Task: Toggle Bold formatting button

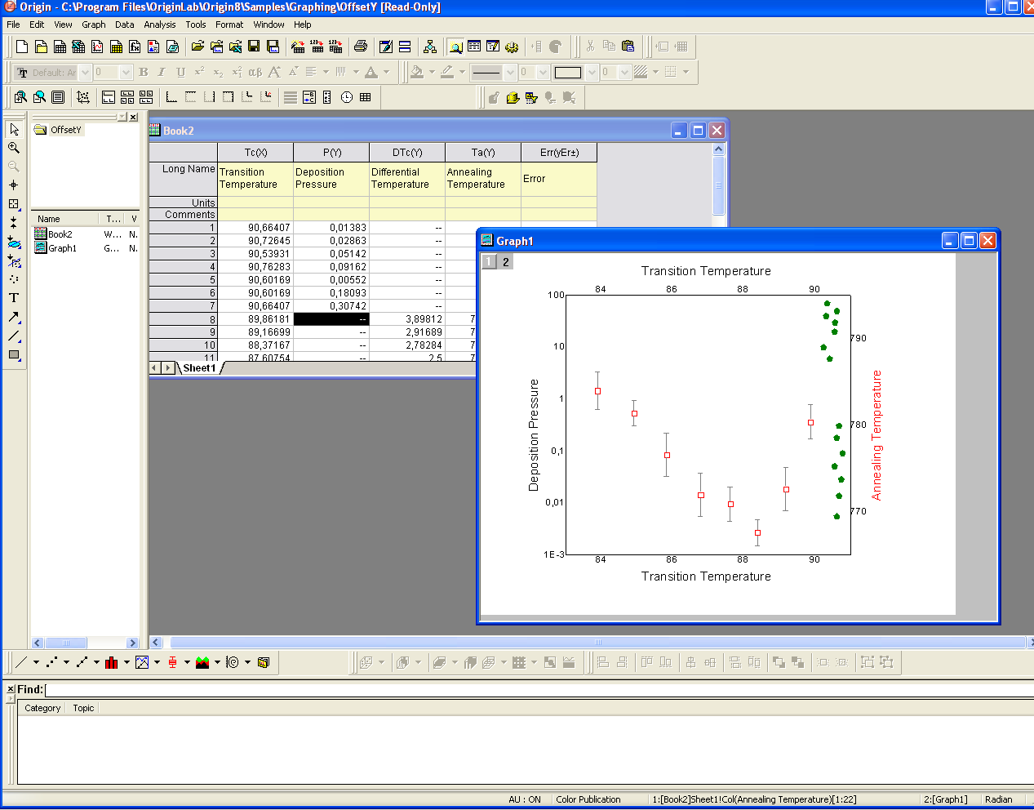Action: (144, 73)
